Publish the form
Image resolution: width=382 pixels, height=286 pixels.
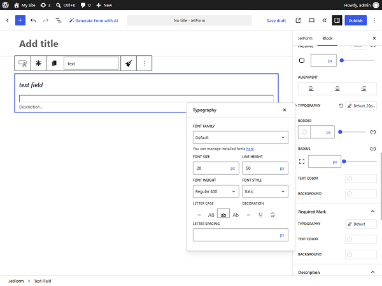(x=355, y=20)
